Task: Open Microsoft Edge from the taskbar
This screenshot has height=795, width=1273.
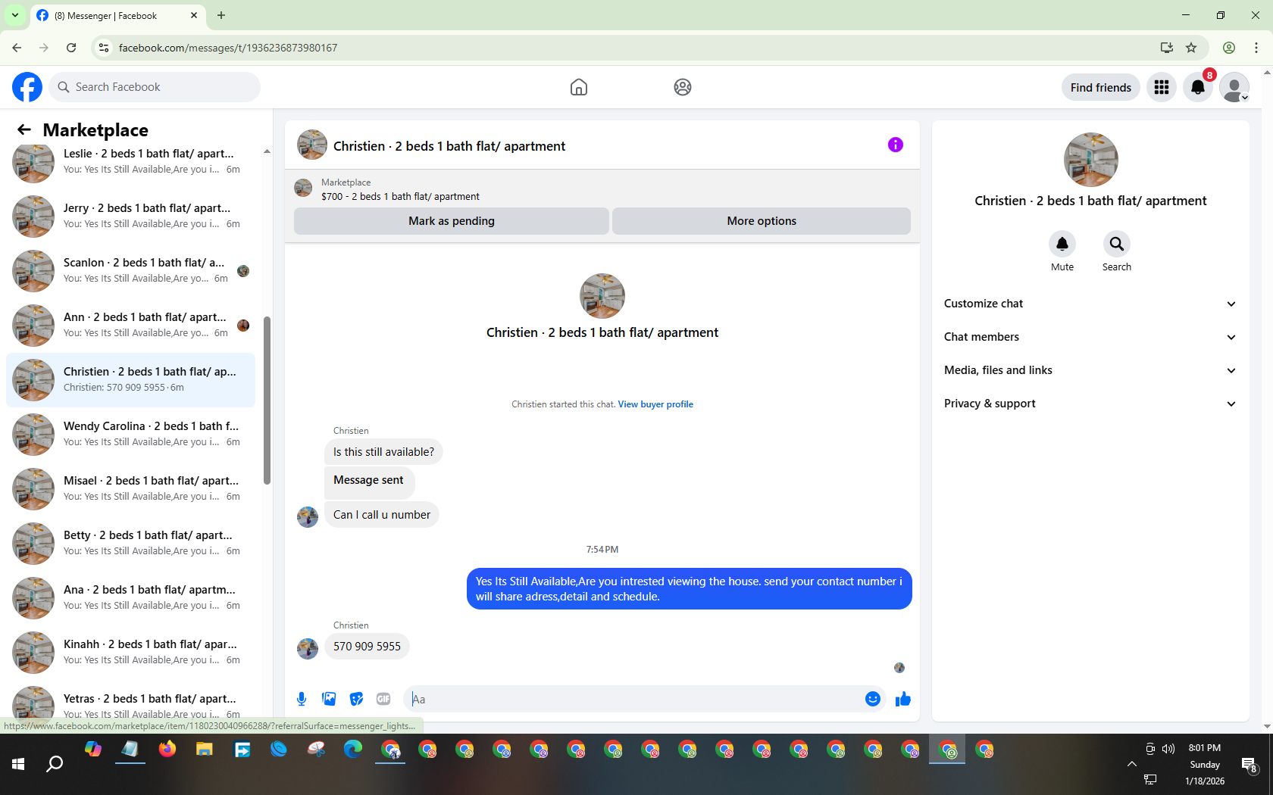Action: (353, 750)
